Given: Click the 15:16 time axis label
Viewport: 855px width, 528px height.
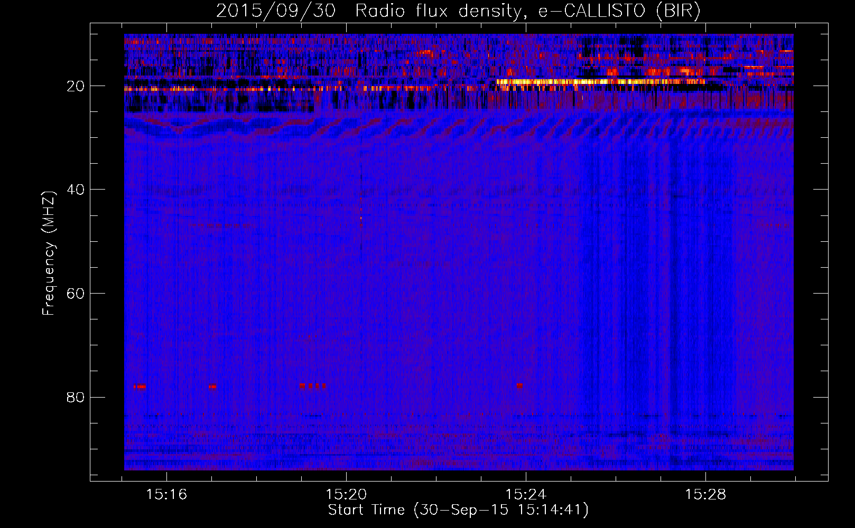Looking at the screenshot, I should click(x=166, y=495).
